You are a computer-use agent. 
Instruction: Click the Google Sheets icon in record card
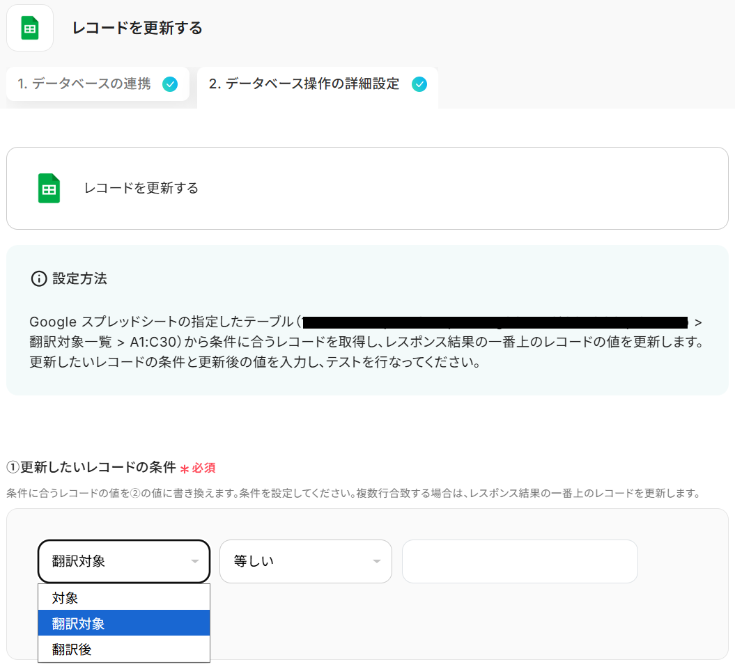49,189
